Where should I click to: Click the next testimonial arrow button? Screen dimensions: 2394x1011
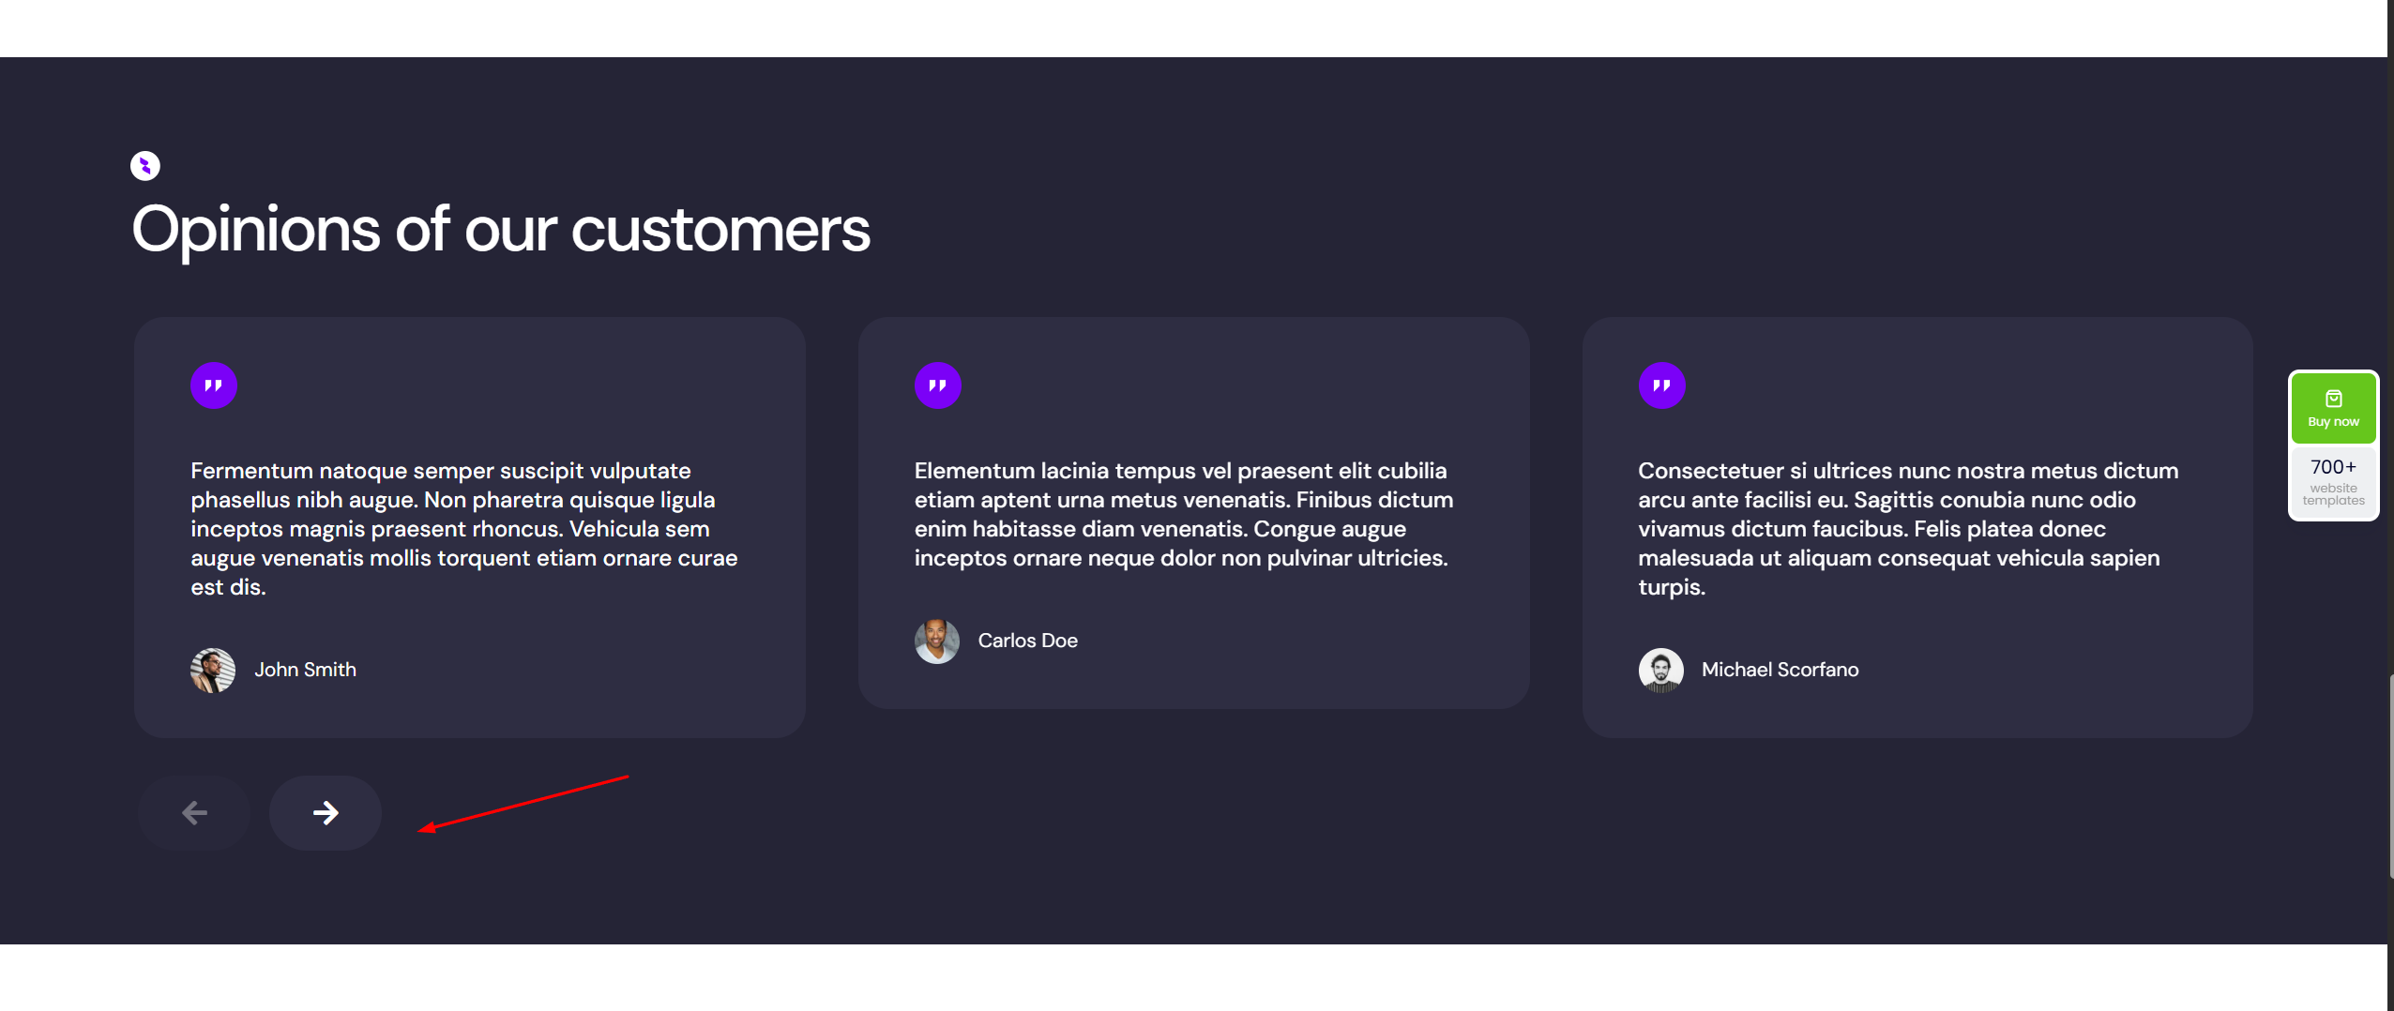point(325,812)
